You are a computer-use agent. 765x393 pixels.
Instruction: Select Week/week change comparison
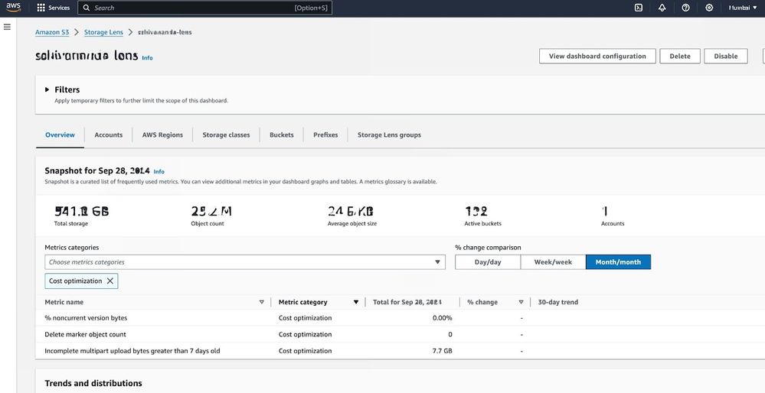click(x=553, y=262)
